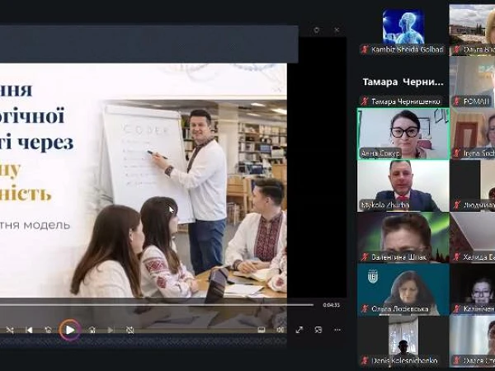Click the settings icon above the video
The image size is (495, 371).
[x=317, y=30]
